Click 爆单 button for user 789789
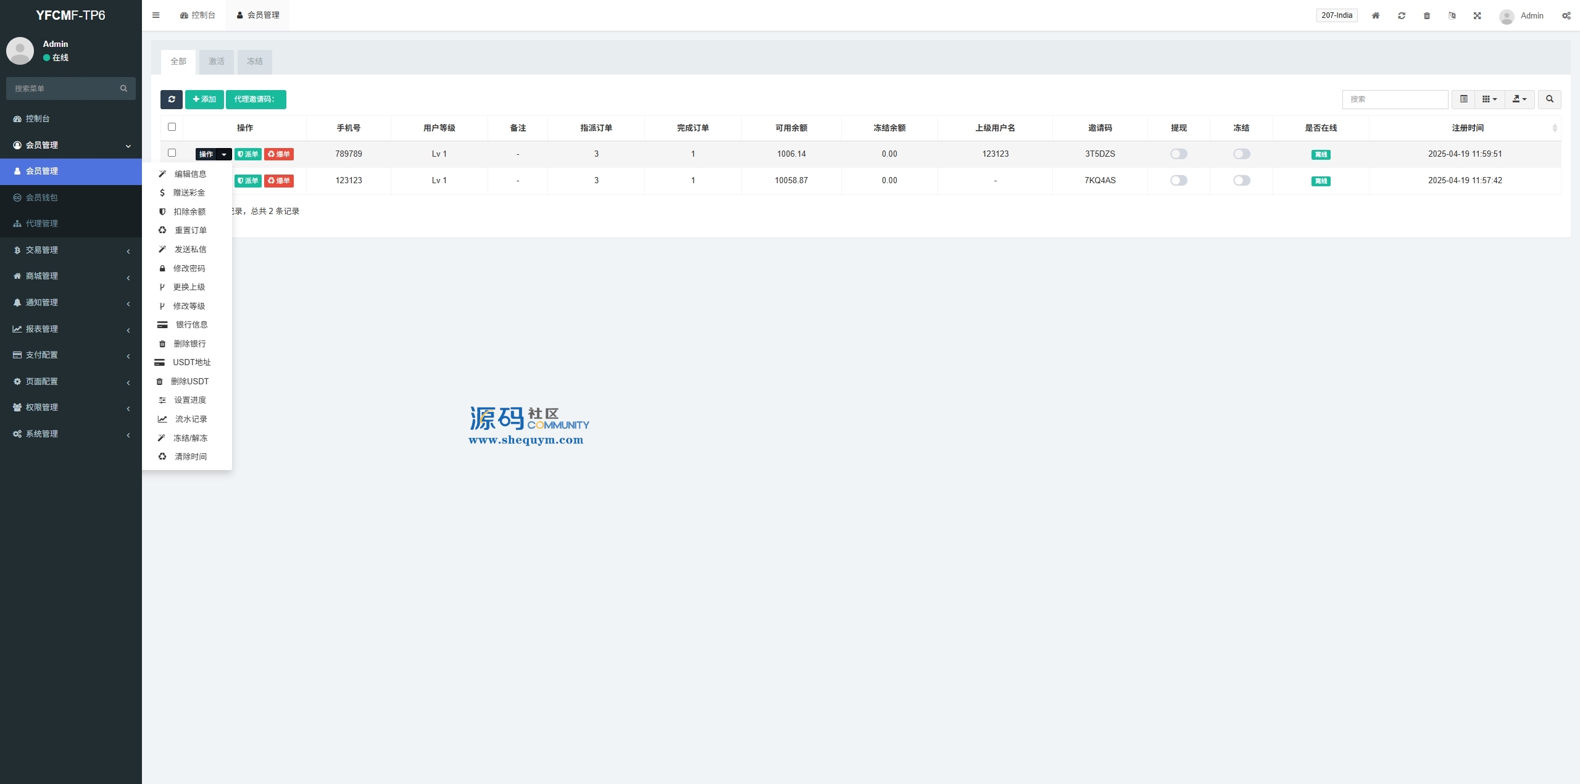Image resolution: width=1580 pixels, height=784 pixels. [x=279, y=154]
